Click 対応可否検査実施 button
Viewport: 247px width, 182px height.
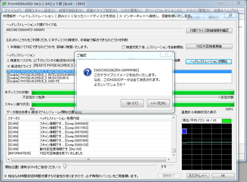(209, 46)
